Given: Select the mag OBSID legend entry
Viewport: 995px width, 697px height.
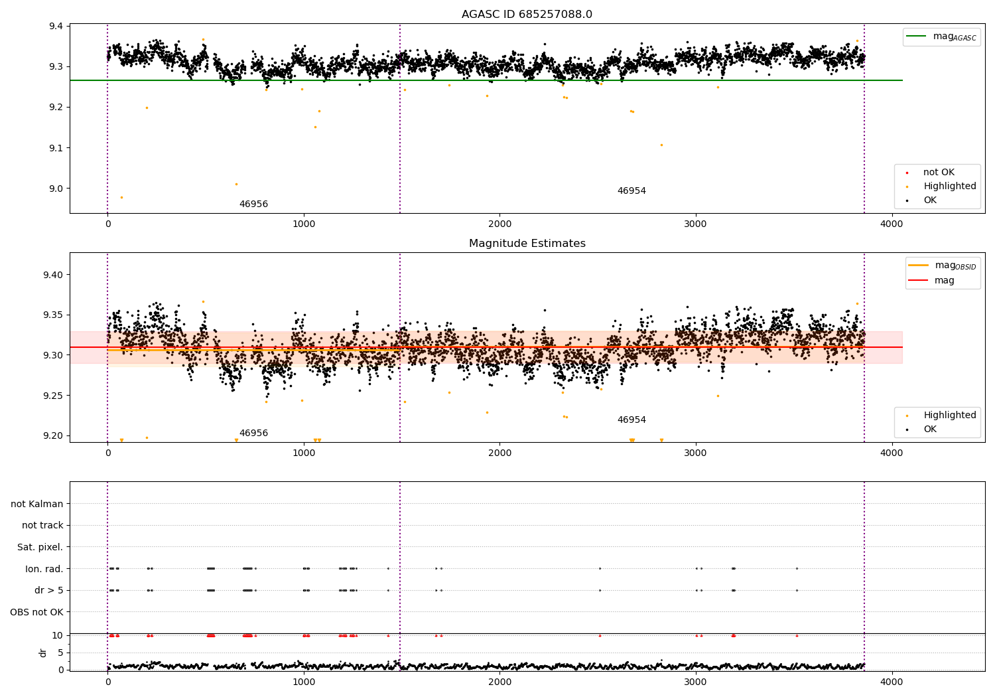Looking at the screenshot, I should coord(943,266).
